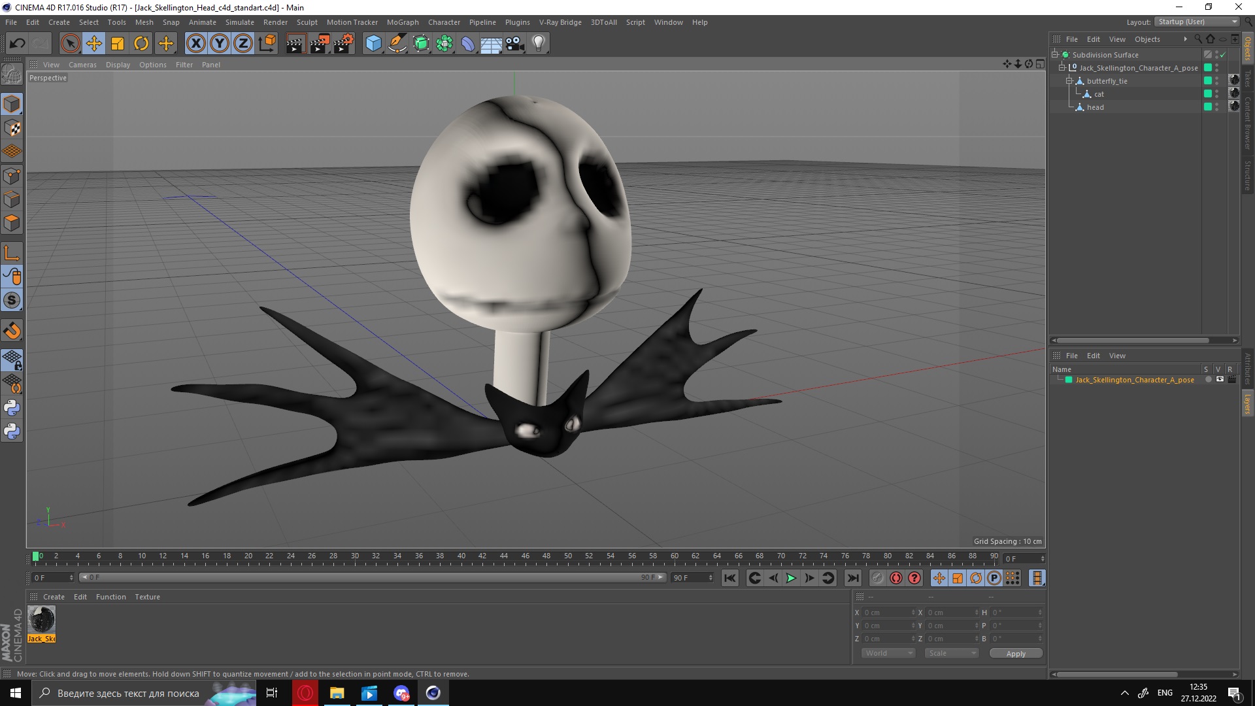The image size is (1255, 706).
Task: Click Jack_Skellington layer color swatch
Action: (1069, 380)
